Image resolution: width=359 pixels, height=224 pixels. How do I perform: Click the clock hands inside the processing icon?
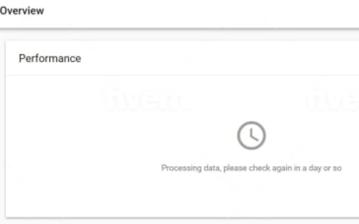[254, 135]
